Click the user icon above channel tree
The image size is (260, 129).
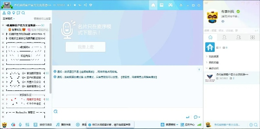tap(4, 13)
